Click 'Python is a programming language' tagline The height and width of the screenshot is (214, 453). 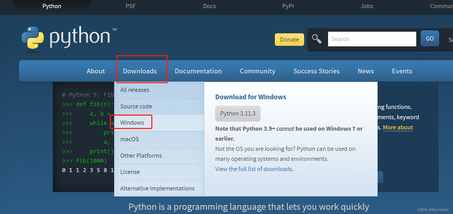click(249, 207)
